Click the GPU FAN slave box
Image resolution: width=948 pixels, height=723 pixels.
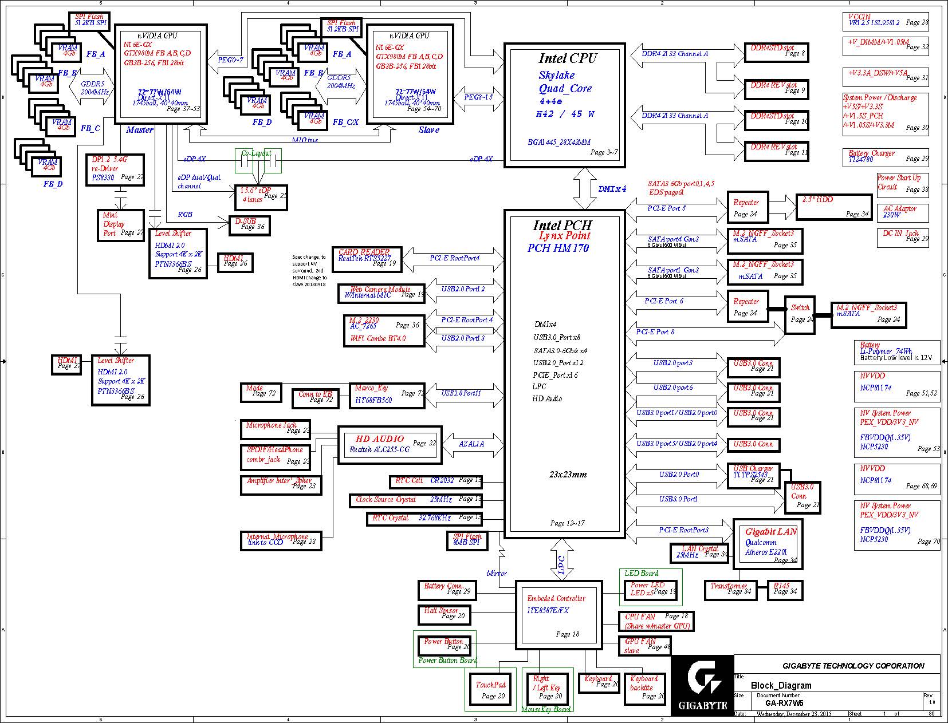645,646
